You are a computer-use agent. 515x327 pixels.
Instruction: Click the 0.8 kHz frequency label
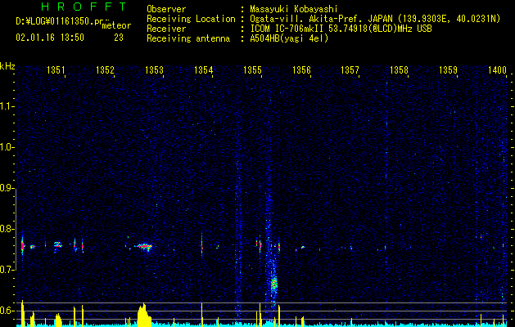pos(7,229)
